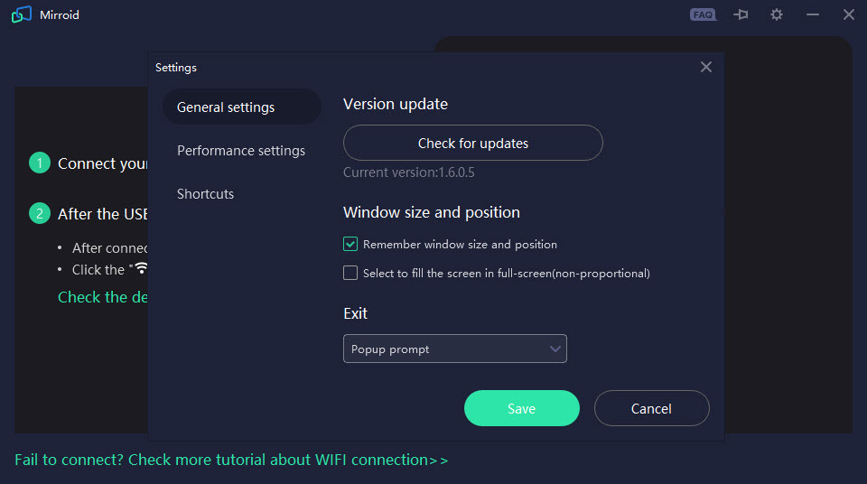The image size is (867, 484).
Task: Uncheck Remember window size and position
Action: [350, 244]
